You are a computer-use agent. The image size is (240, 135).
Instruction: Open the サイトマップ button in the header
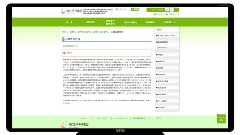point(172,14)
